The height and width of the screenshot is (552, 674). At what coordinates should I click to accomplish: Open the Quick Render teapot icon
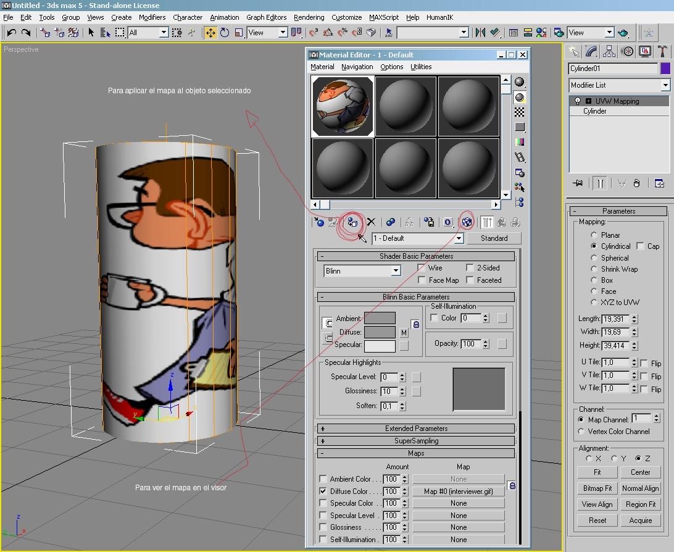coord(623,33)
